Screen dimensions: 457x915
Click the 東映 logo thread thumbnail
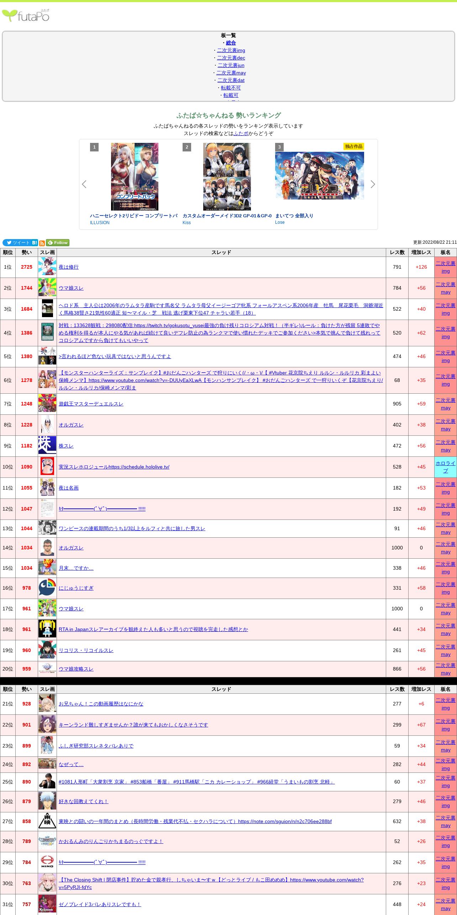[47, 821]
